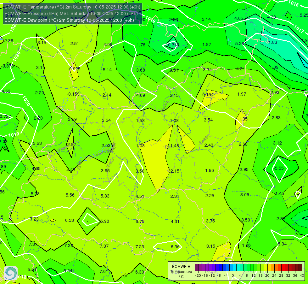
Task: Click the dew point value 4.51
Action: tap(140, 196)
